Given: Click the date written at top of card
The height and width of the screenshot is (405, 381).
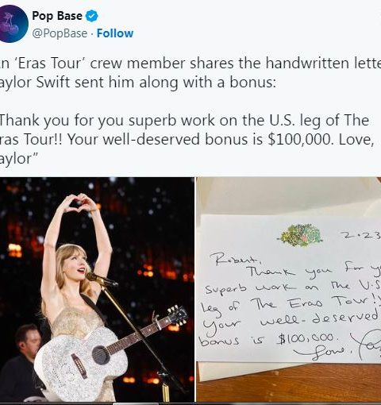Looking at the screenshot, I should click(x=360, y=236).
